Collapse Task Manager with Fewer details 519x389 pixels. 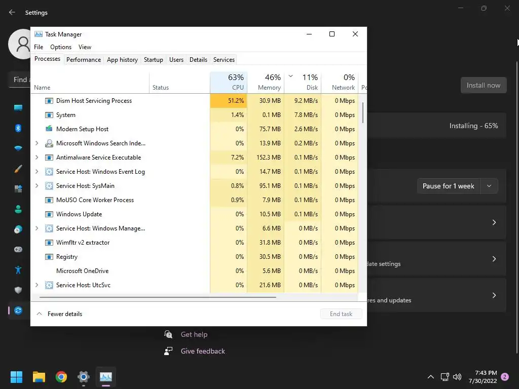(x=60, y=314)
